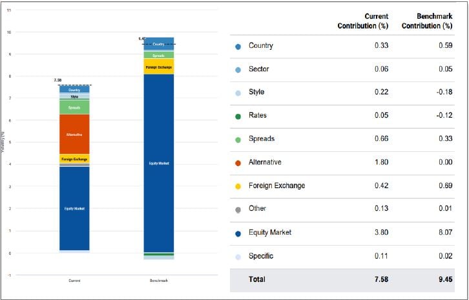Click the Alternative row label in table
This screenshot has height=300, width=469.
[264, 162]
